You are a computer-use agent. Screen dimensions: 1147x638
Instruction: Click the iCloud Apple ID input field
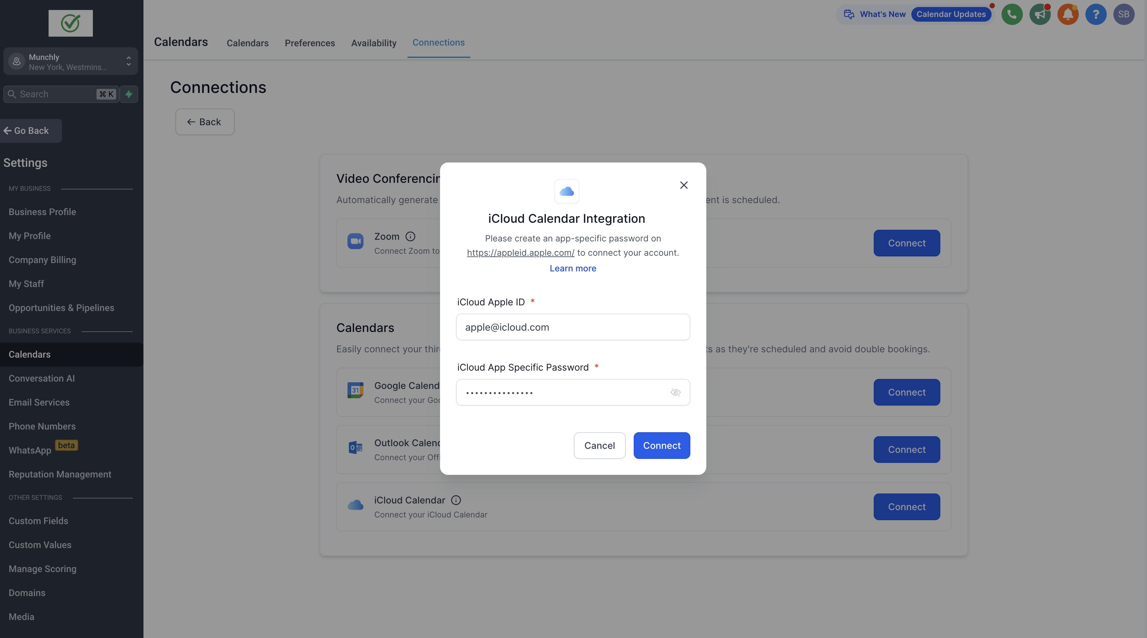point(573,327)
